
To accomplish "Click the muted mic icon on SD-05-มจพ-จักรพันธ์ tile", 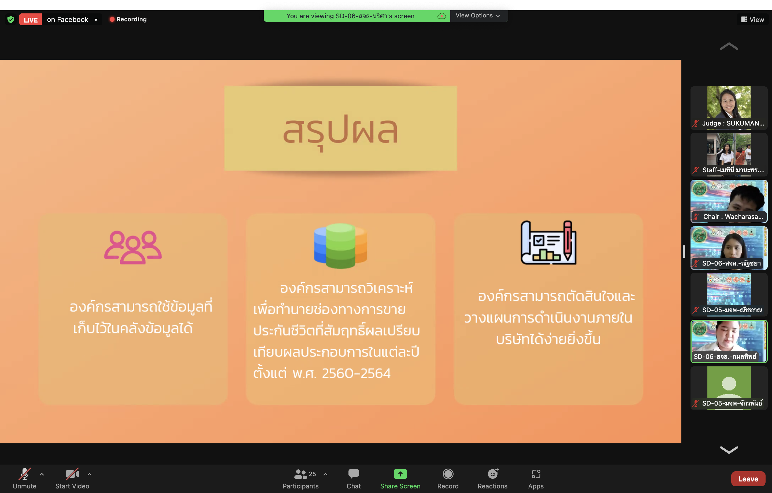I will (696, 403).
